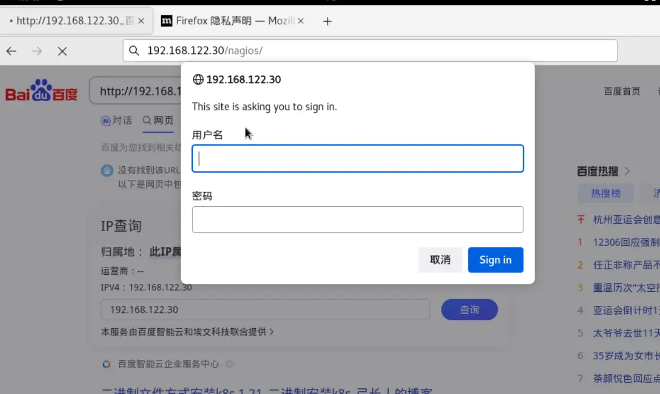
Task: Click the 查询 button for IP lookup
Action: [469, 309]
